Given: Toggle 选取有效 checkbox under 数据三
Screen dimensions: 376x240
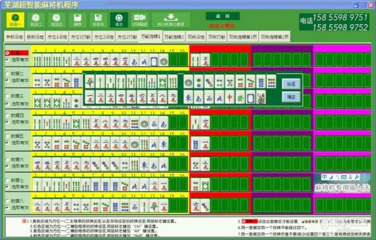Looking at the screenshot, I should point(7,104).
